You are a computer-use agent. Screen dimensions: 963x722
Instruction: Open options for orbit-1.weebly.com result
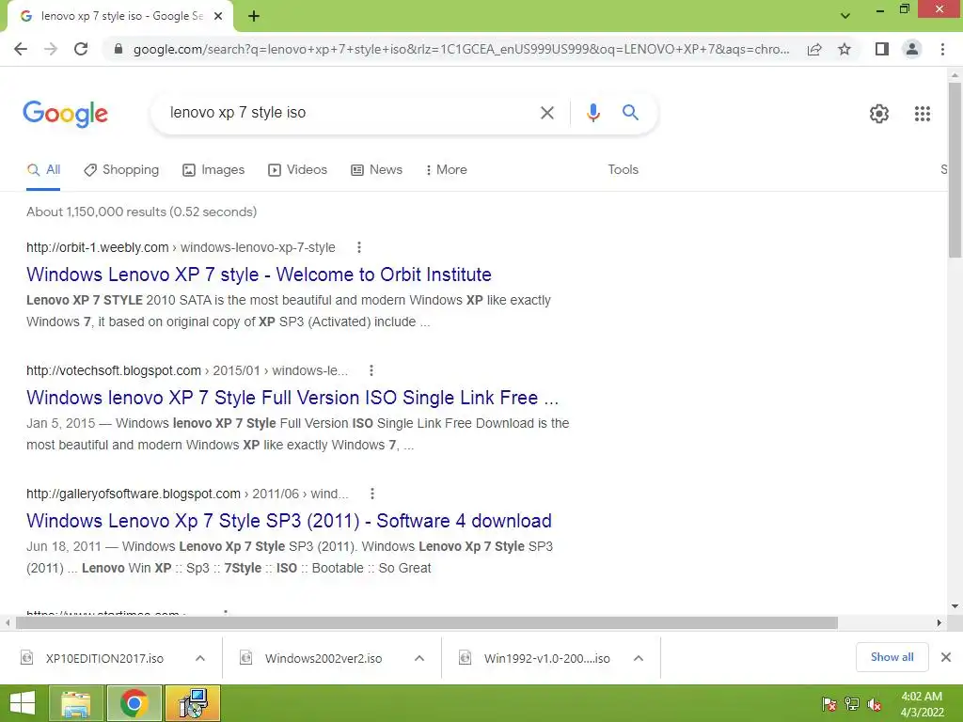coord(359,247)
